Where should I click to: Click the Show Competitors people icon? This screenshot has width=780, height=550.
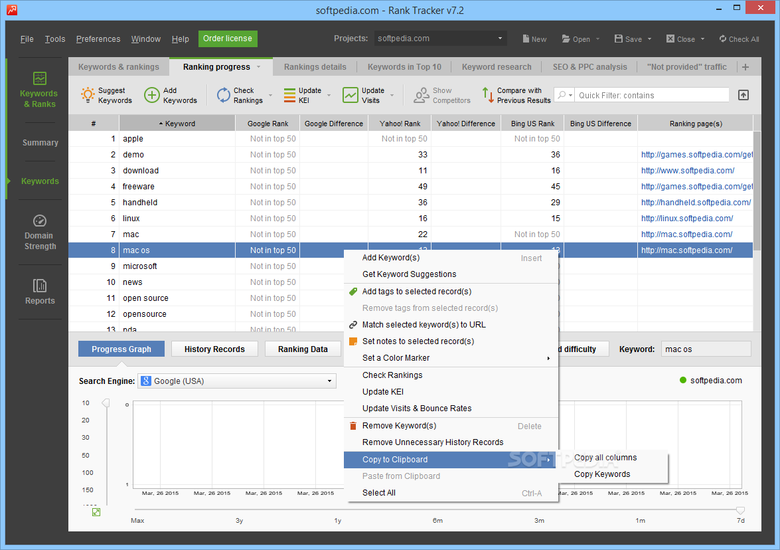click(x=422, y=95)
